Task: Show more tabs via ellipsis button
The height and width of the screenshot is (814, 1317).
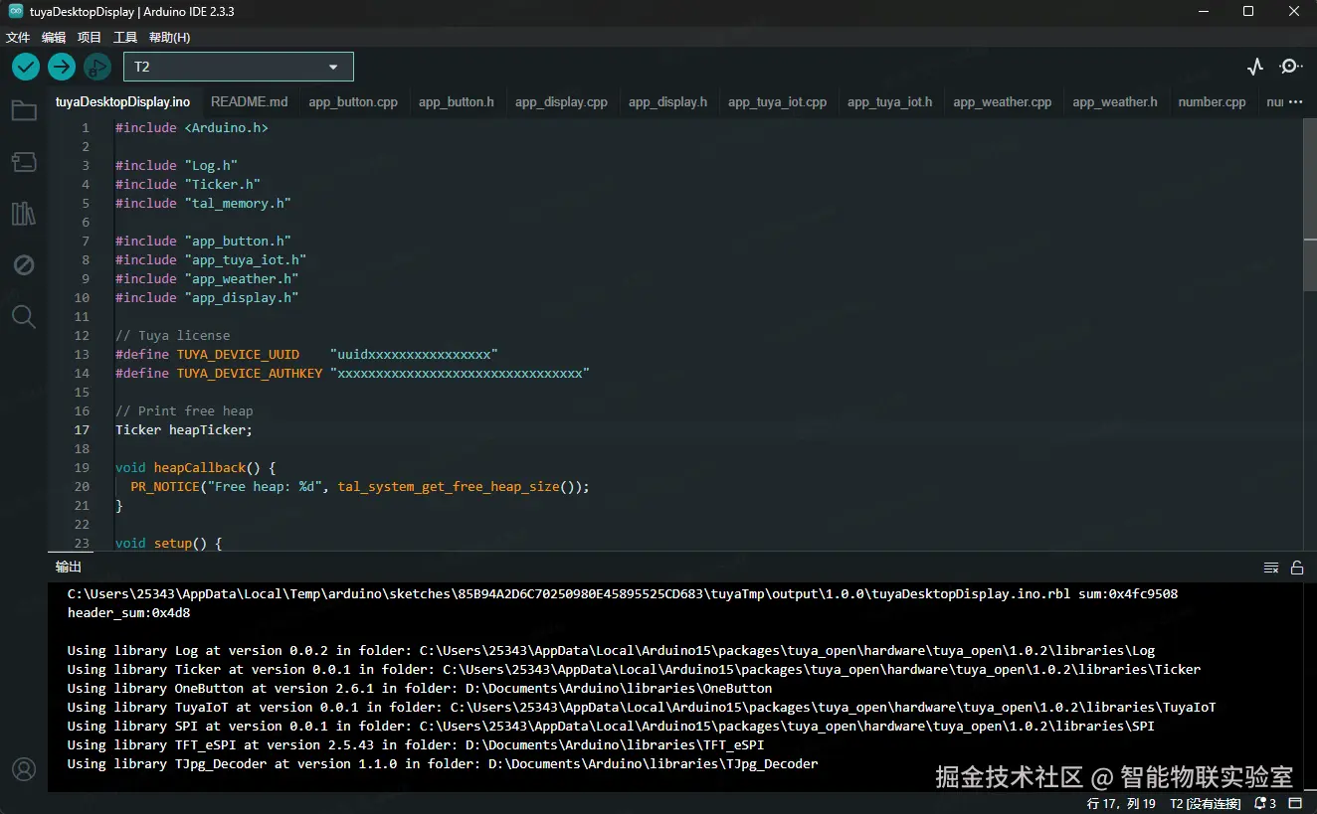Action: (x=1295, y=101)
